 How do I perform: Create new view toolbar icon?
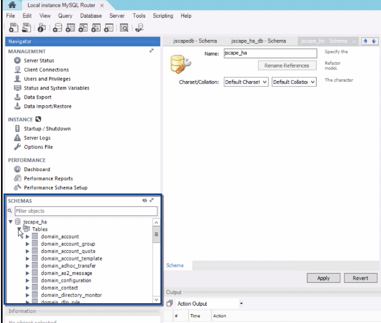(x=83, y=28)
